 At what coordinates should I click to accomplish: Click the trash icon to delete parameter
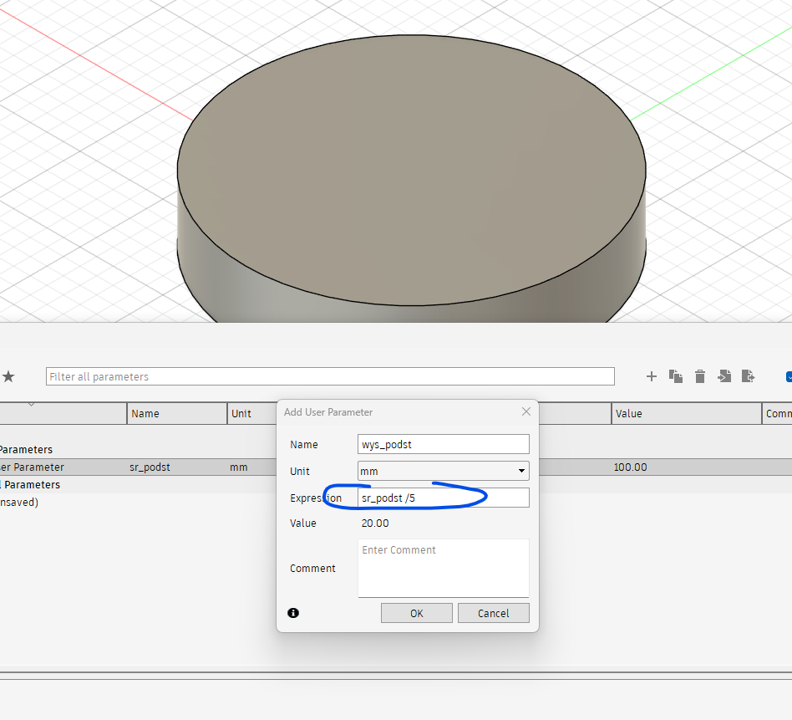point(700,376)
